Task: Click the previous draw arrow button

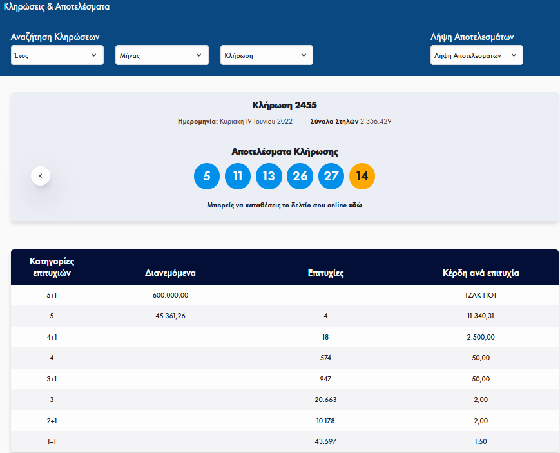Action: click(41, 176)
